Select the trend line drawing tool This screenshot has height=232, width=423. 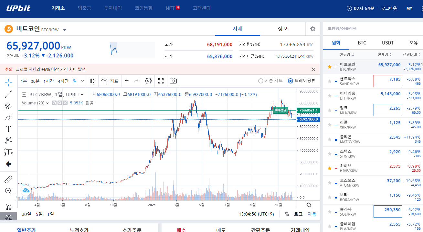pyautogui.click(x=8, y=94)
